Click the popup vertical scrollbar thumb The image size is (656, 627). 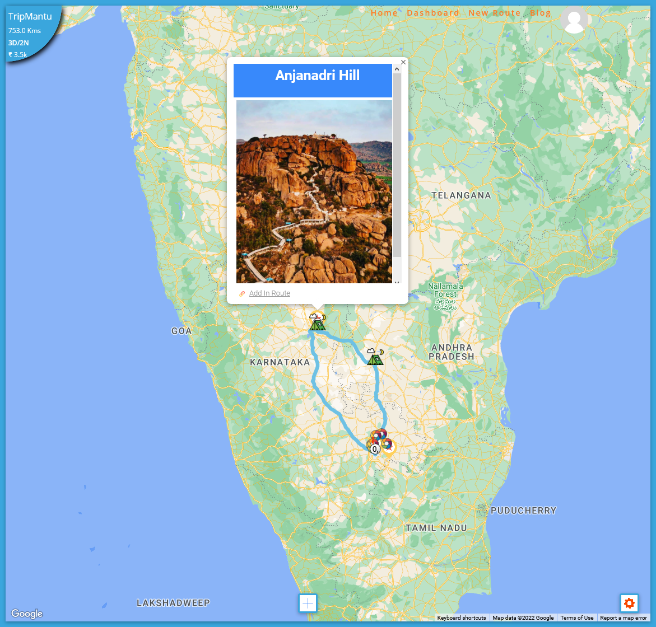click(397, 165)
